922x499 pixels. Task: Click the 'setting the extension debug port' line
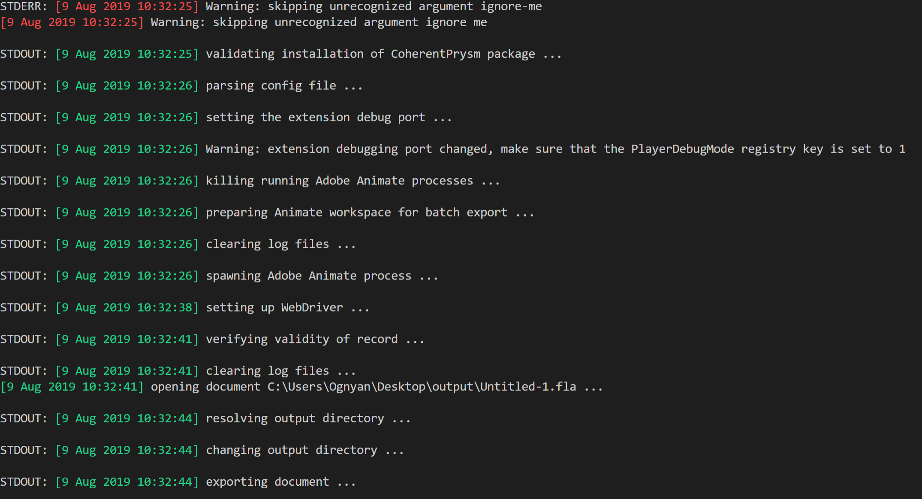coord(226,117)
